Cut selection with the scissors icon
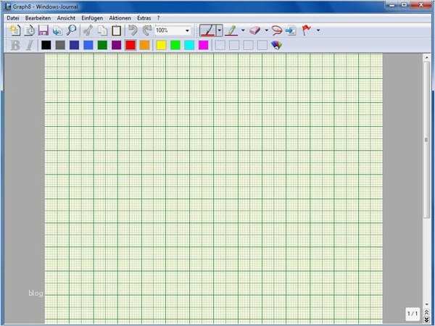This screenshot has width=435, height=326. pyautogui.click(x=88, y=30)
